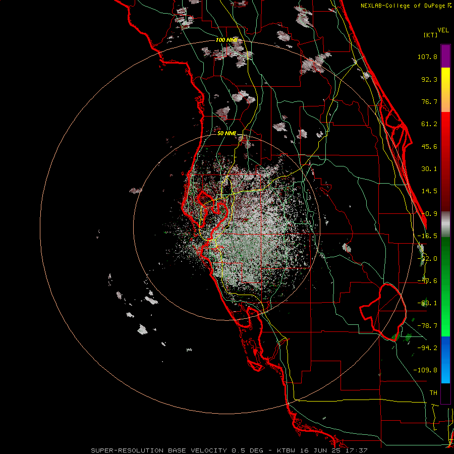Image resolution: width=454 pixels, height=454 pixels.
Task: Click the -94.2 velocity scale value
Action: [427, 348]
